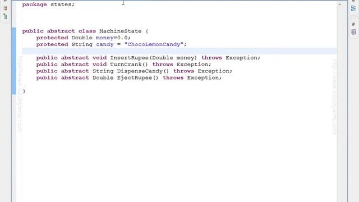
Task: Click 'abstract' keyword in class declaration
Action: (61, 31)
